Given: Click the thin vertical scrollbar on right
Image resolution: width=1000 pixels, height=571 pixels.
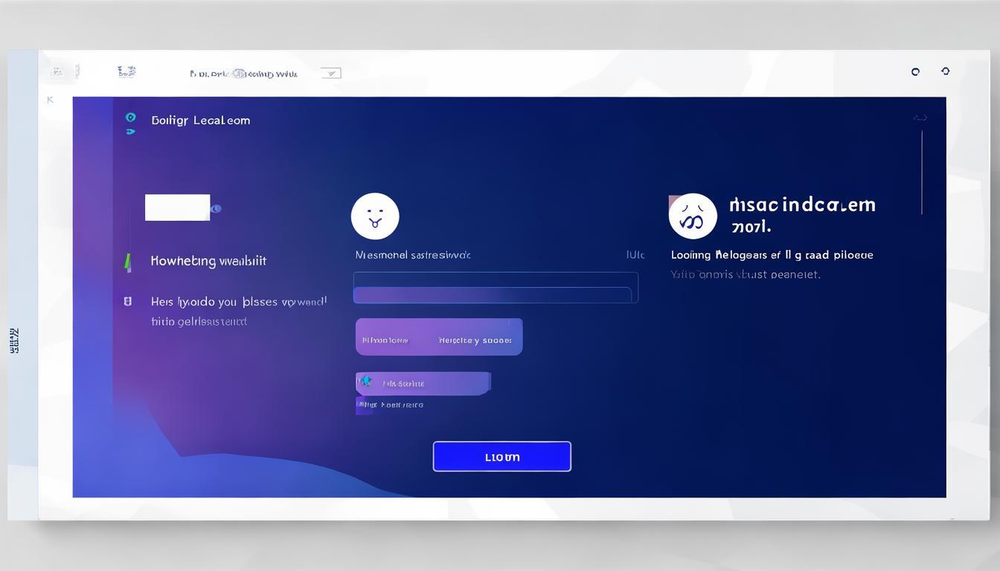Looking at the screenshot, I should coord(922,172).
